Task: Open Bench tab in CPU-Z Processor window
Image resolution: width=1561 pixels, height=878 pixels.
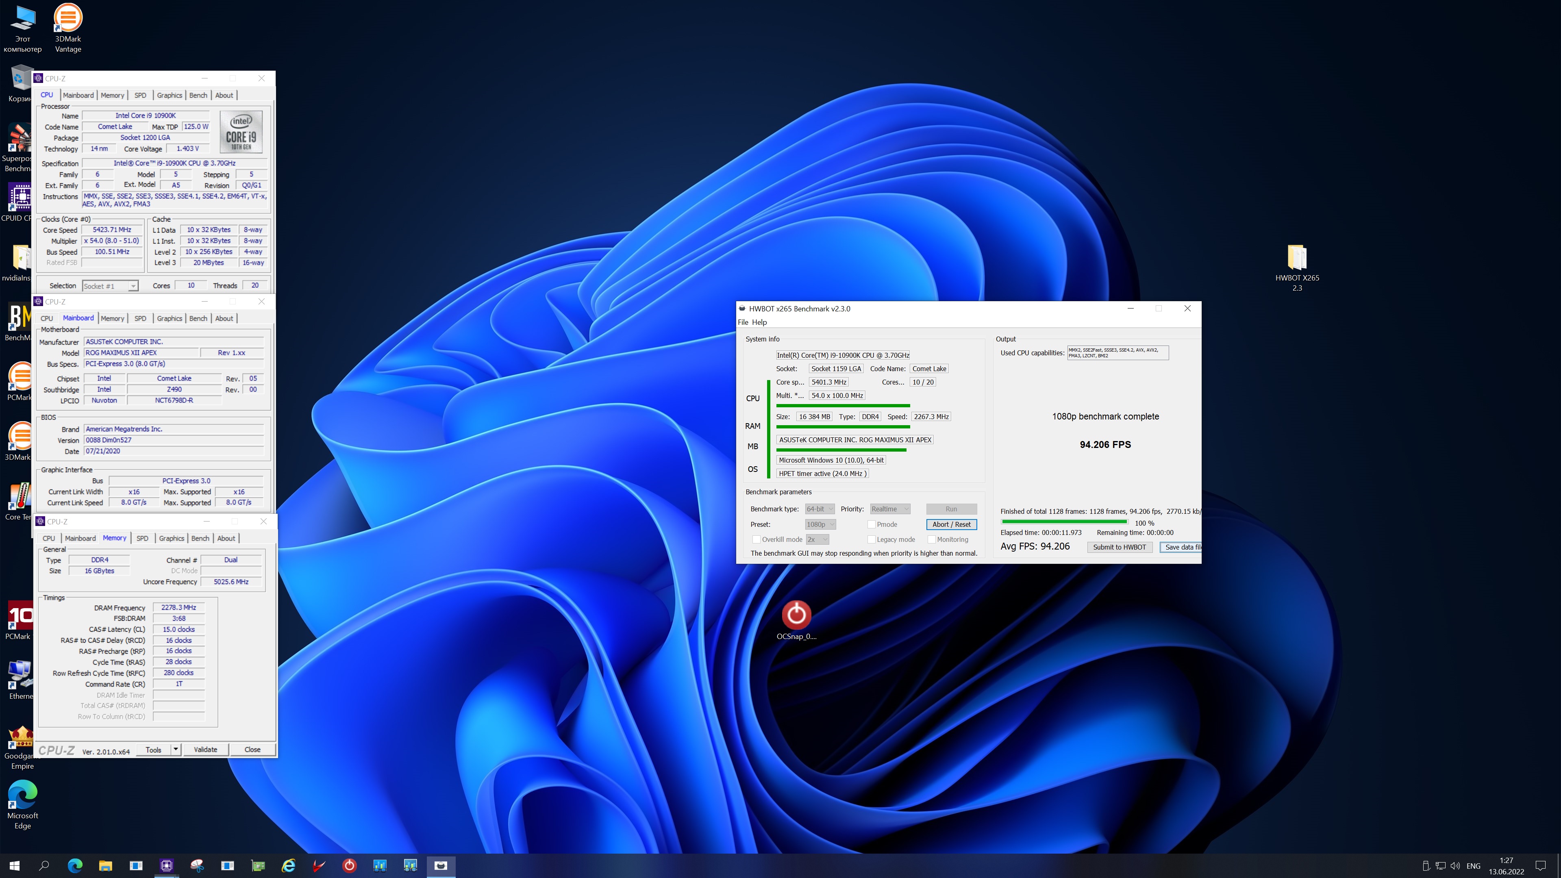Action: (198, 95)
